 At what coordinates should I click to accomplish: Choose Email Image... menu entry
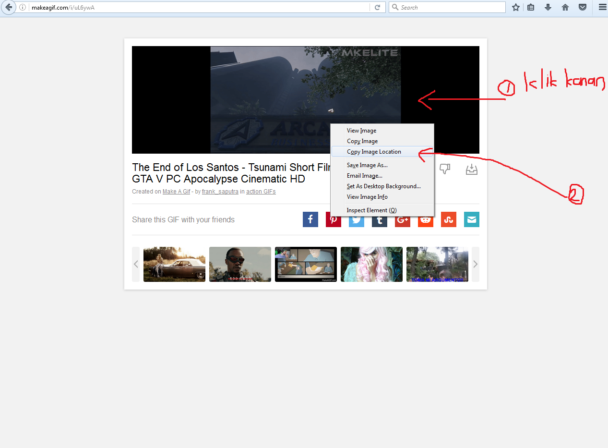(x=382, y=176)
